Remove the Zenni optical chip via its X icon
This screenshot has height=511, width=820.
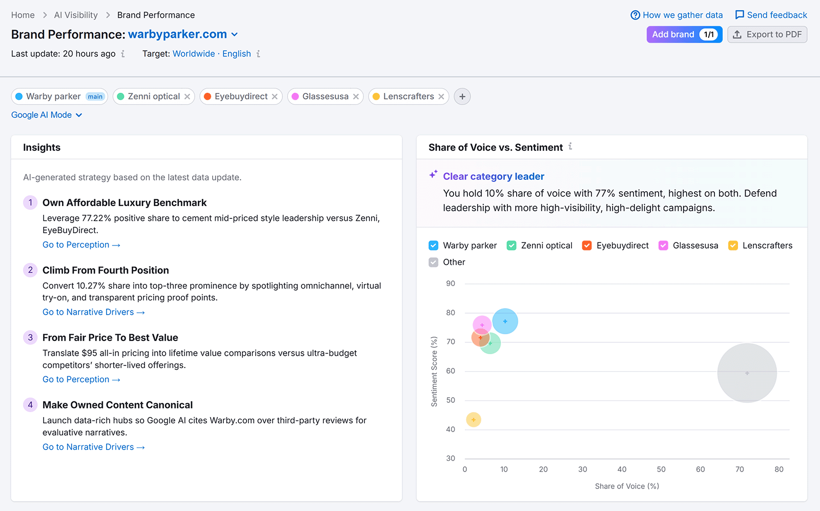pos(188,96)
